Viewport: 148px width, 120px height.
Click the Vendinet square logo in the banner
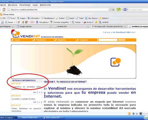coord(116,62)
